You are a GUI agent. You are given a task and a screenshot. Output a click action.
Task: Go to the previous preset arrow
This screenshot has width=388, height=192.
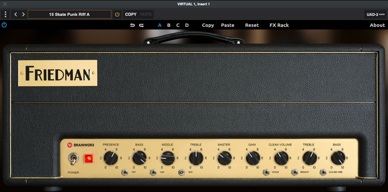click(16, 14)
